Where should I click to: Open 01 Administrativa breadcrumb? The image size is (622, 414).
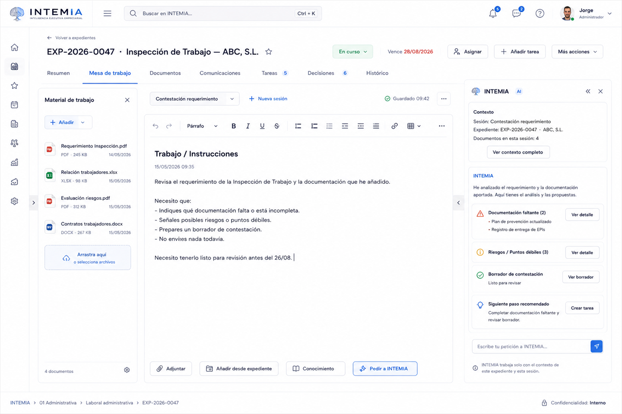click(58, 403)
